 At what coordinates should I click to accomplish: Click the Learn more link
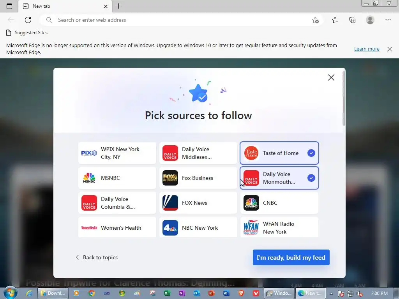pos(367,49)
